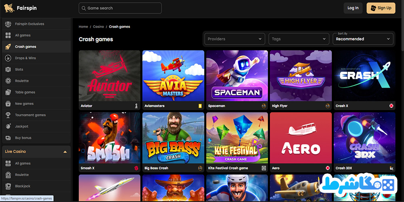Go to the Home breadcrumb link
Screen dimensions: 404x202
pyautogui.click(x=83, y=27)
